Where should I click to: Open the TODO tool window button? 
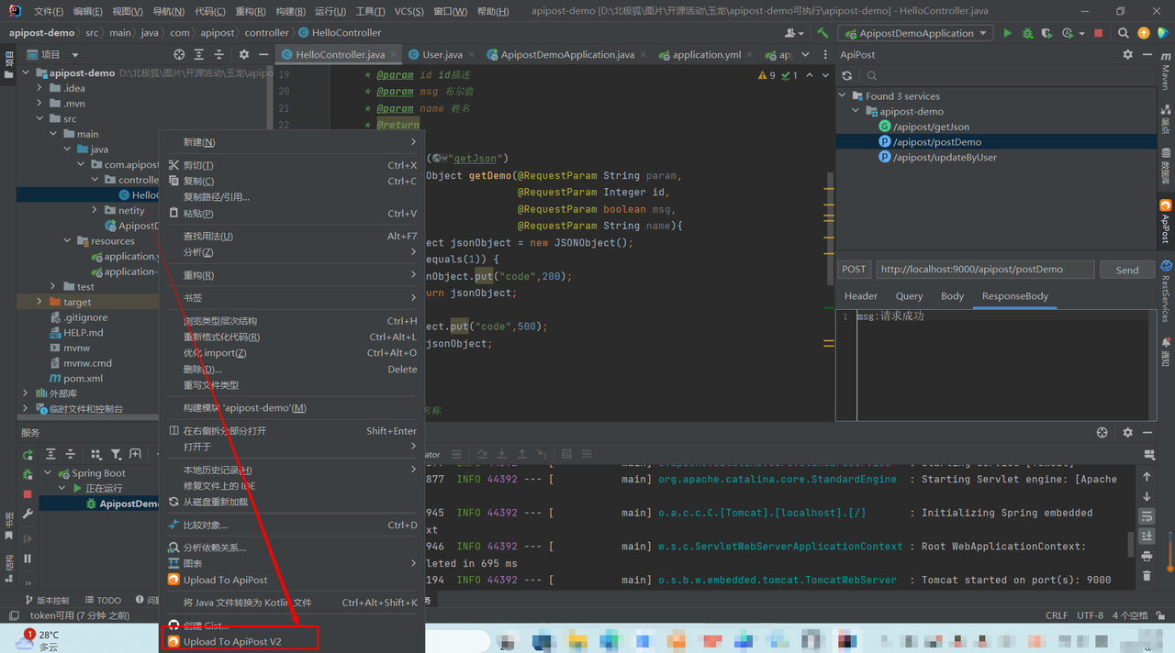point(103,601)
